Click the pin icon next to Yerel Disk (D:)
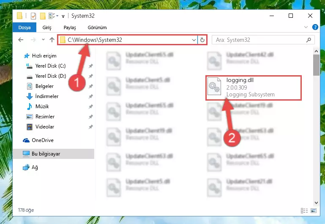This screenshot has height=224, width=325. pos(90,76)
